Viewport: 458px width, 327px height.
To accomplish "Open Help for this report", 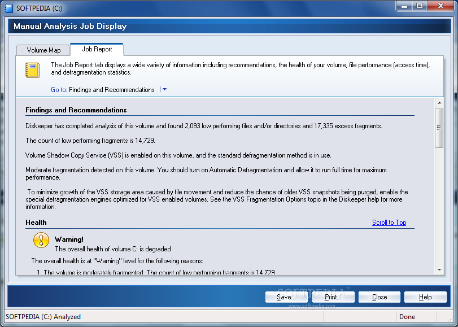I will click(x=425, y=297).
